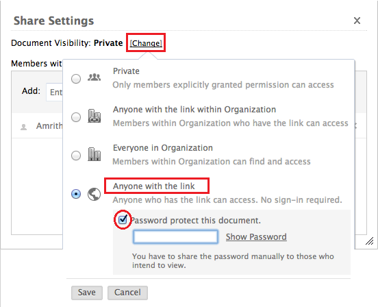
Task: Open the Change visibility link
Action: tap(146, 43)
